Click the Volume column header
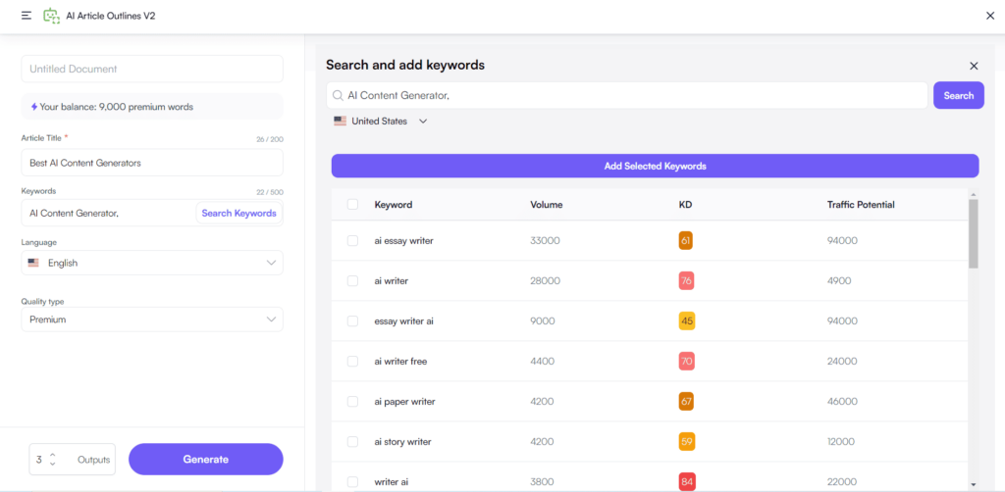This screenshot has height=492, width=1005. tap(547, 205)
